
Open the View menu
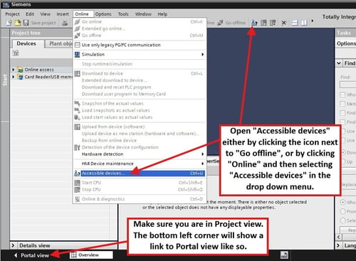45,14
